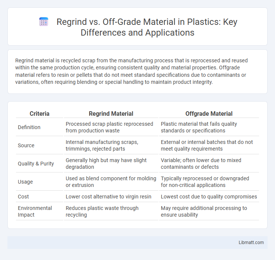Click 'External or internal batches' cell
Screen dimensions: 275x260
pos(207,145)
